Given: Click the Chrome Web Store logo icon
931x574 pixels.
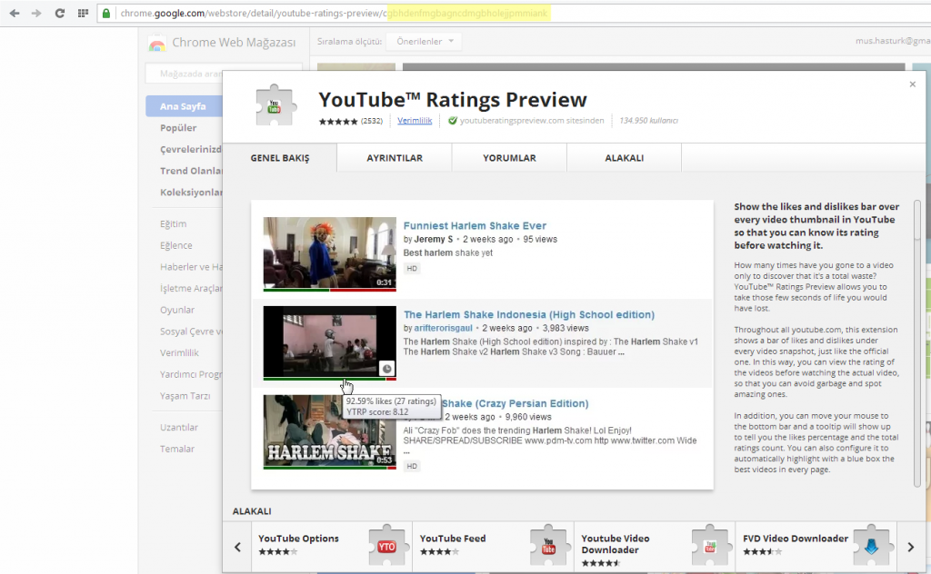Looking at the screenshot, I should 157,44.
